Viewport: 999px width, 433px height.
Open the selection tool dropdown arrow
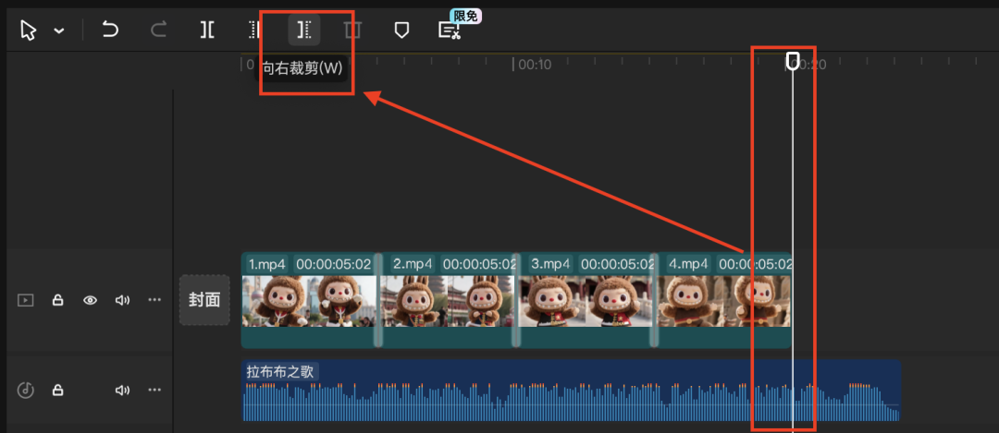pos(58,30)
